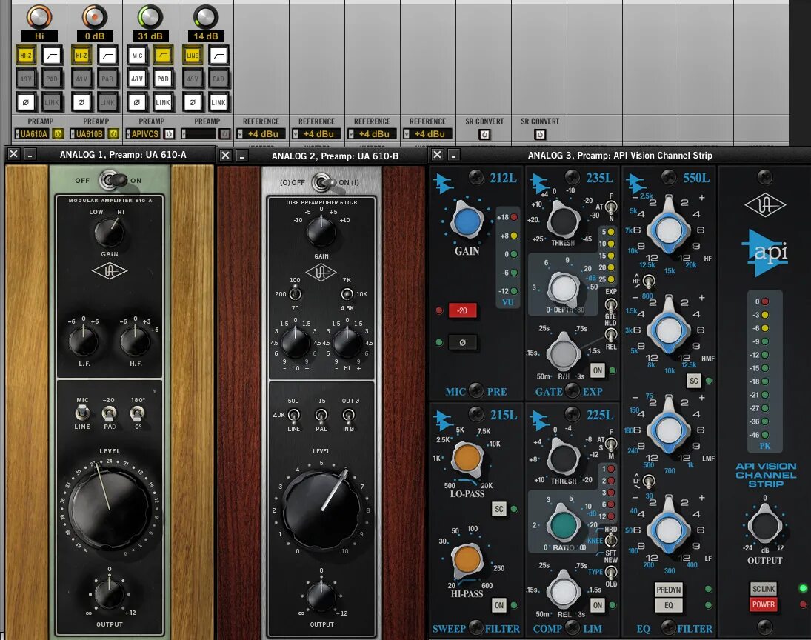Image resolution: width=811 pixels, height=640 pixels.
Task: Click red POWER button on API Vision
Action: coord(764,604)
